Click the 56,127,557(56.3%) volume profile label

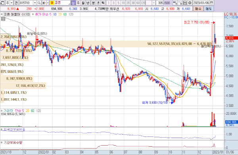(x=179, y=44)
